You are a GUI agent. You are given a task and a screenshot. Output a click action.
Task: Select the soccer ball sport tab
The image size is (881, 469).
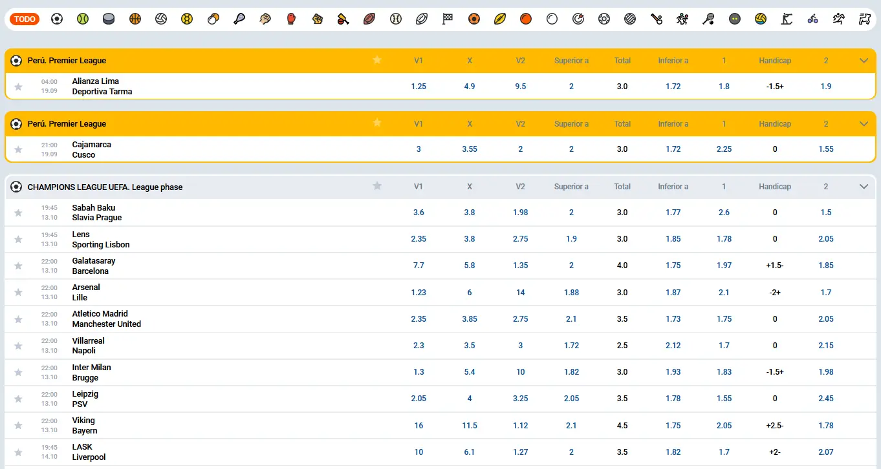57,19
